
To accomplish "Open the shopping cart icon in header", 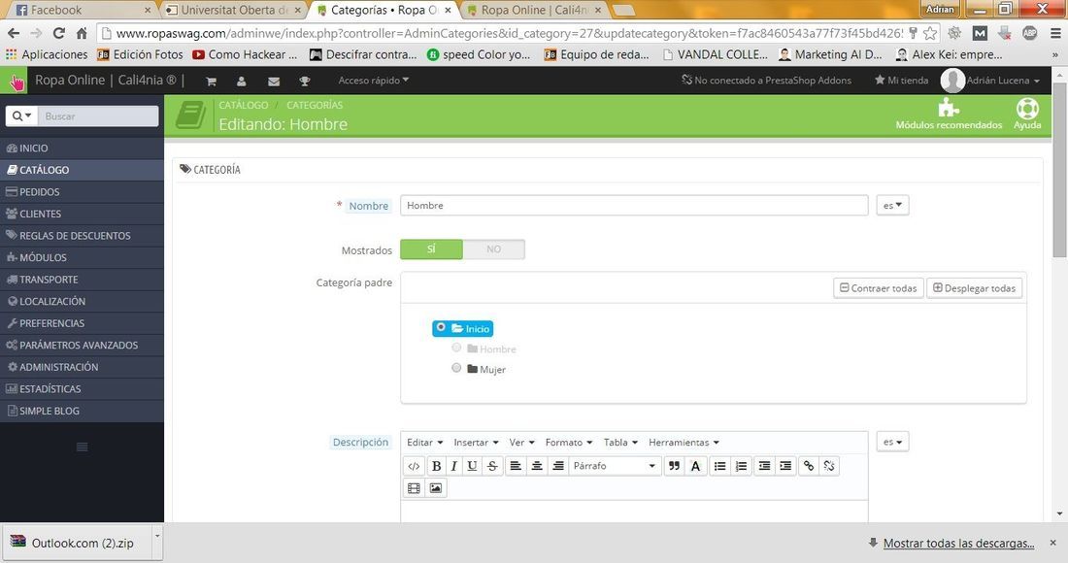I will (211, 81).
